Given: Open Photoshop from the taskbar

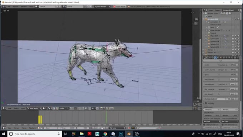Looking at the screenshot, I should pyautogui.click(x=121, y=134).
